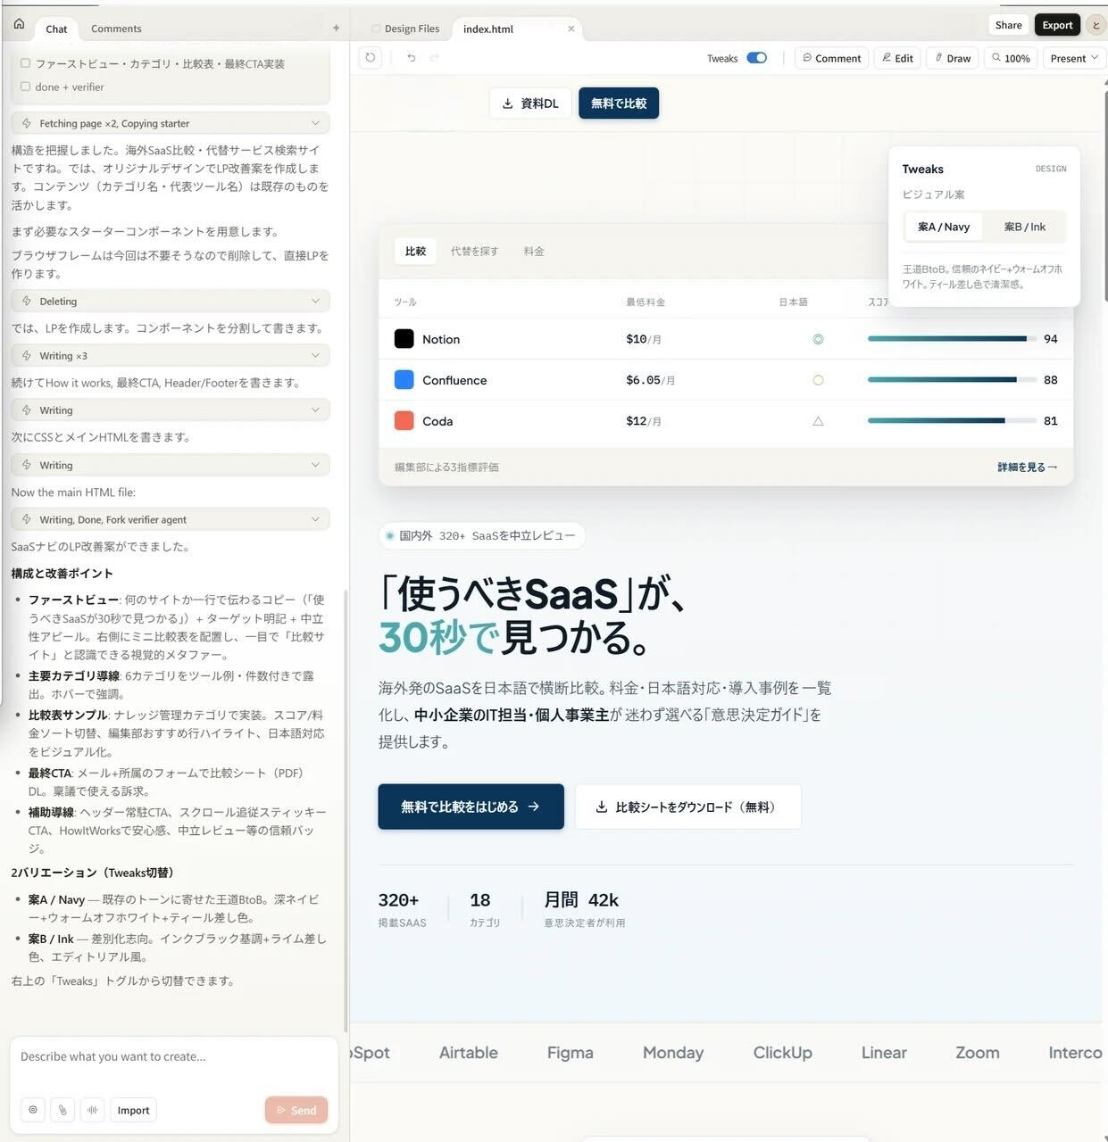Select the Draw tool
Image resolution: width=1108 pixels, height=1142 pixels.
[x=952, y=58]
